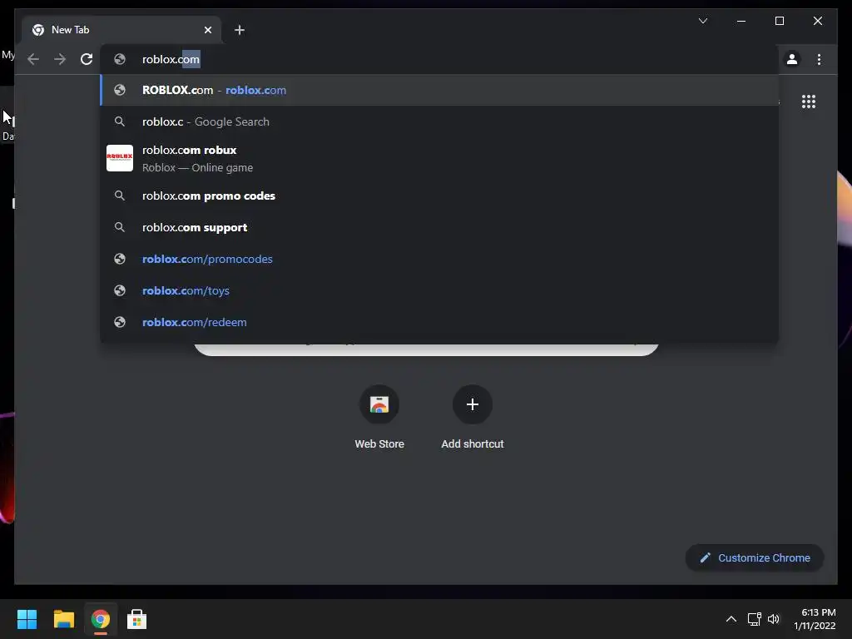Open the roblox.com/toys suggestion
Image resolution: width=852 pixels, height=639 pixels.
point(439,290)
